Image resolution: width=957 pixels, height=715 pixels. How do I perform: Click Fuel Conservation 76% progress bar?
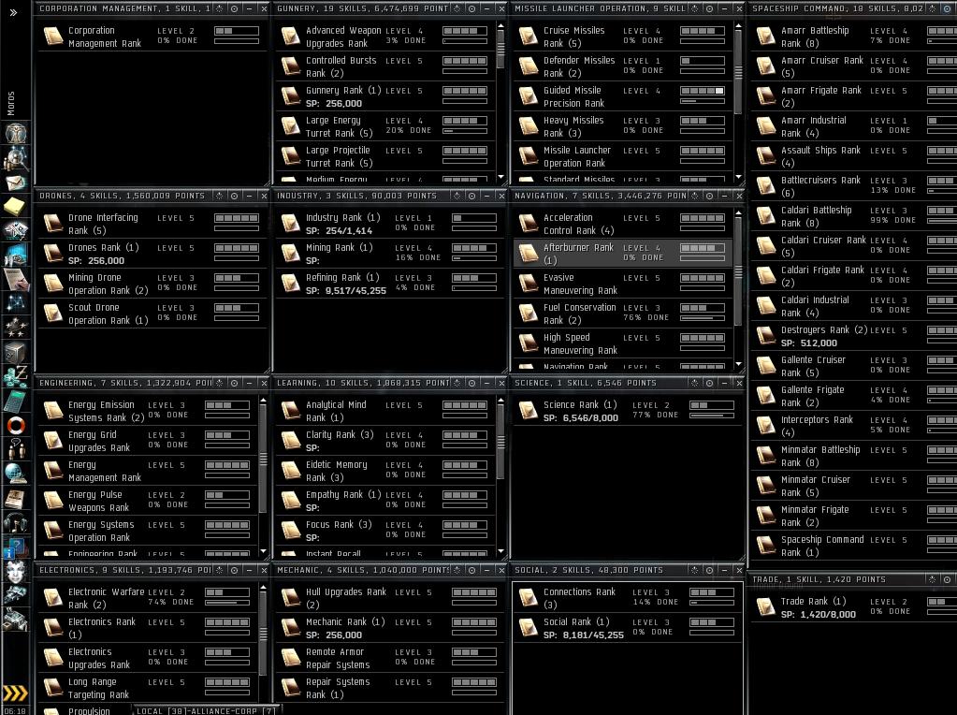703,318
